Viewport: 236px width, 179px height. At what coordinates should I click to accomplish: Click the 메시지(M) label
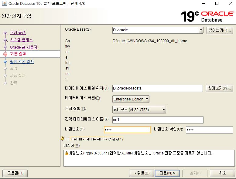tap(72, 146)
